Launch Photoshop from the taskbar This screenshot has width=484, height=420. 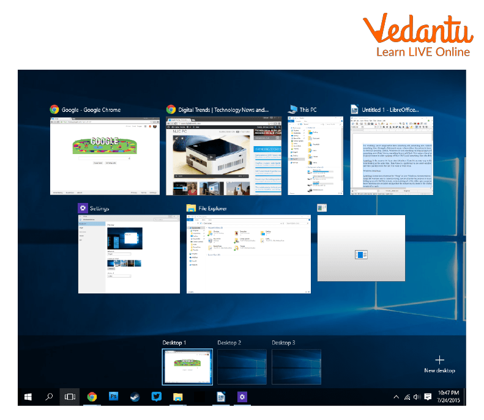[113, 397]
